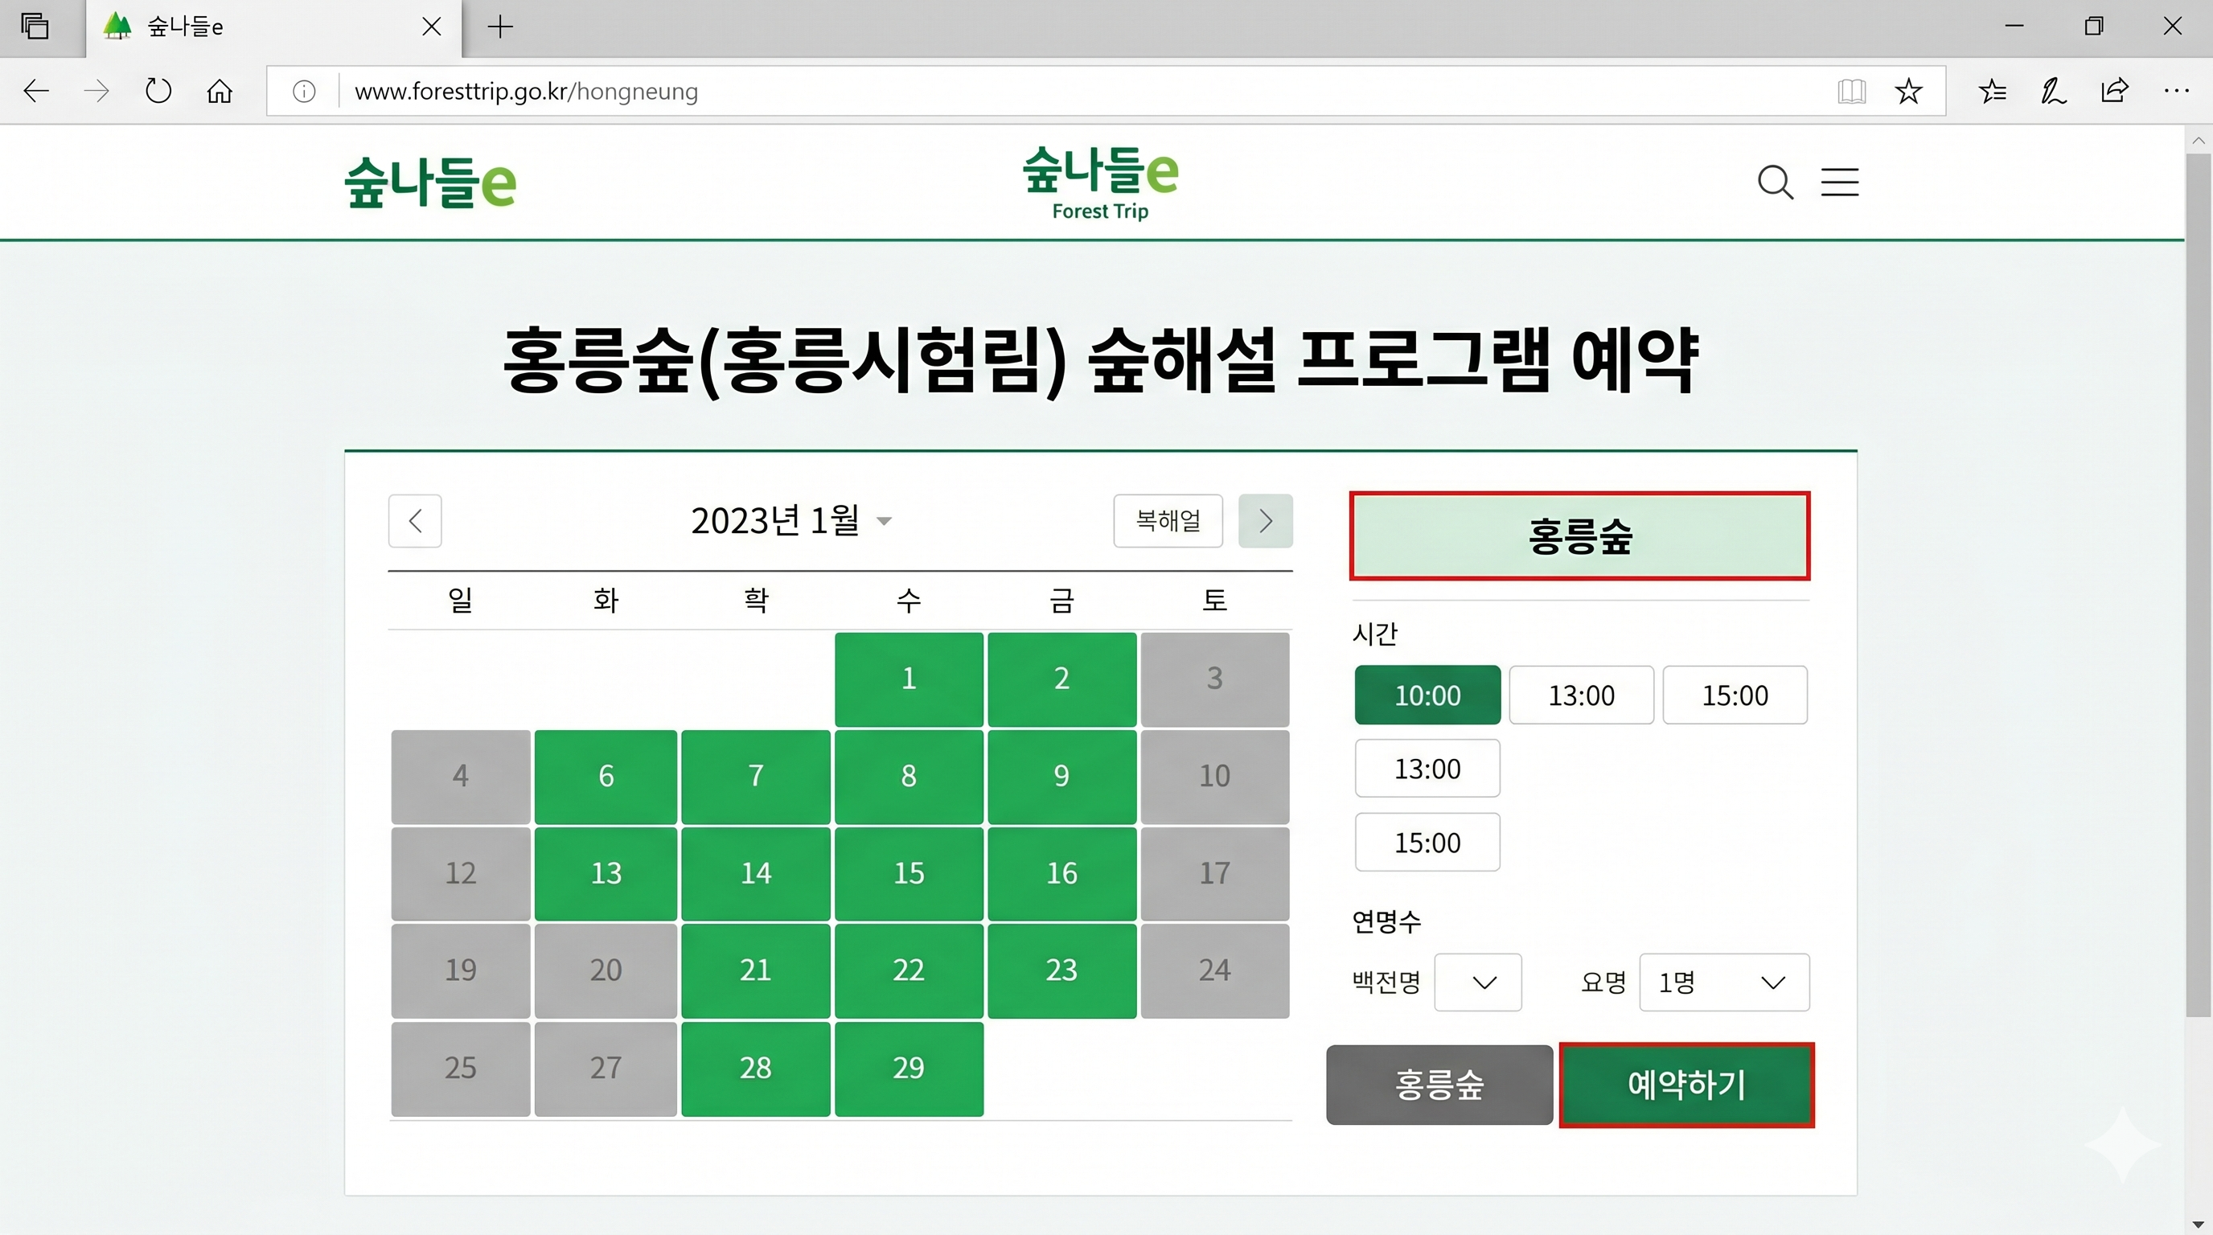Screen dimensions: 2213x1235
Task: Refresh the page with reload icon
Action: (158, 91)
